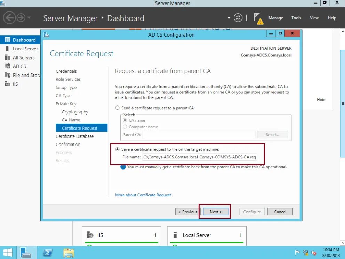Click the IIS icon in sidebar
This screenshot has width=345, height=259.
7,84
